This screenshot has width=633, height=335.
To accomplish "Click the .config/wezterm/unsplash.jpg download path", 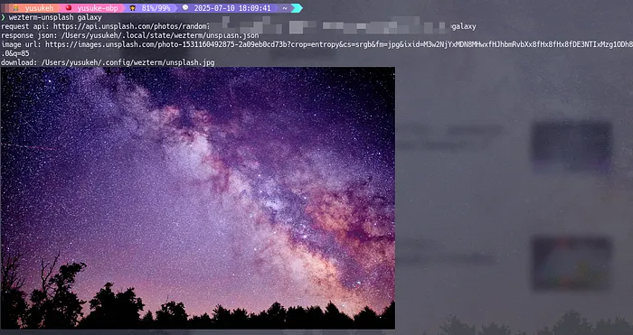I will [128, 62].
